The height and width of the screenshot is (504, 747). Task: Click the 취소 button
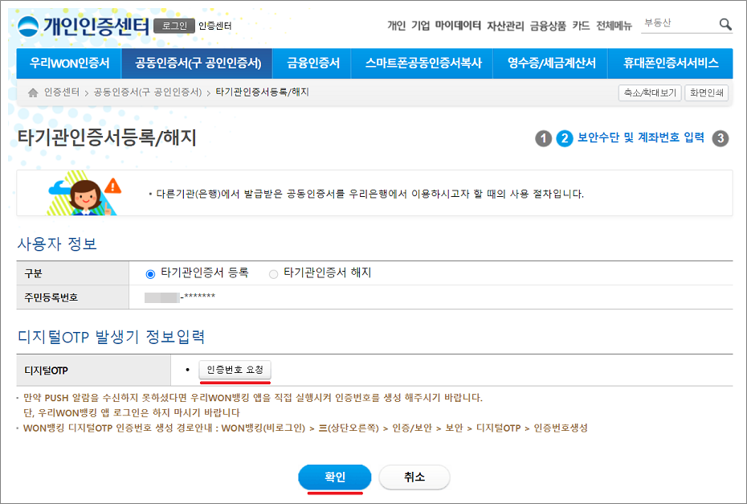pos(414,477)
